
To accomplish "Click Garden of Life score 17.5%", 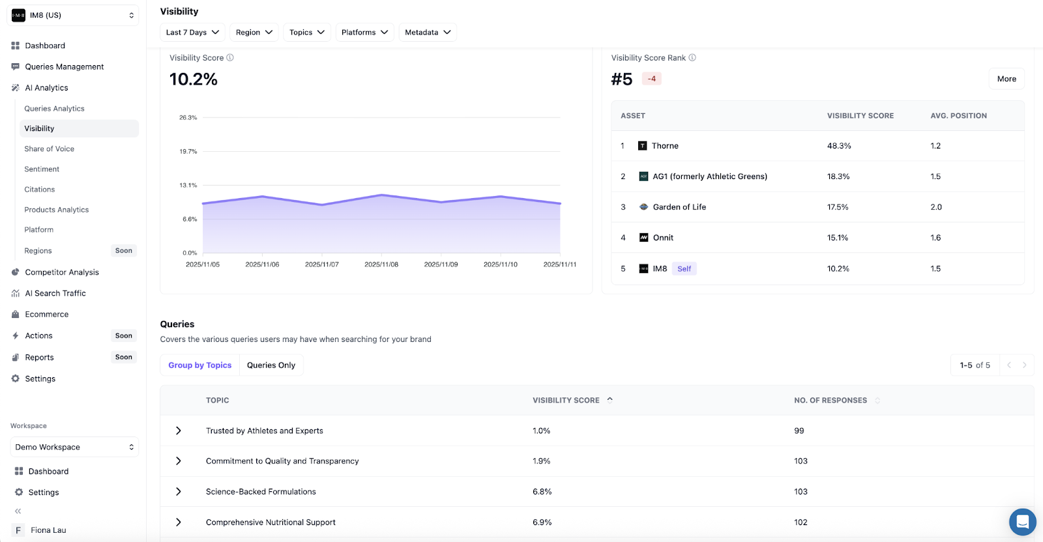I will coord(838,207).
